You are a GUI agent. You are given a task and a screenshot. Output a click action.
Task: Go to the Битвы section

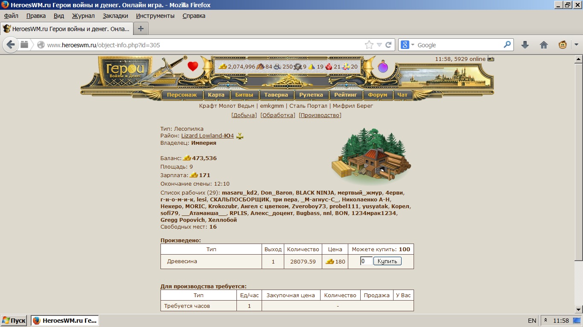244,95
